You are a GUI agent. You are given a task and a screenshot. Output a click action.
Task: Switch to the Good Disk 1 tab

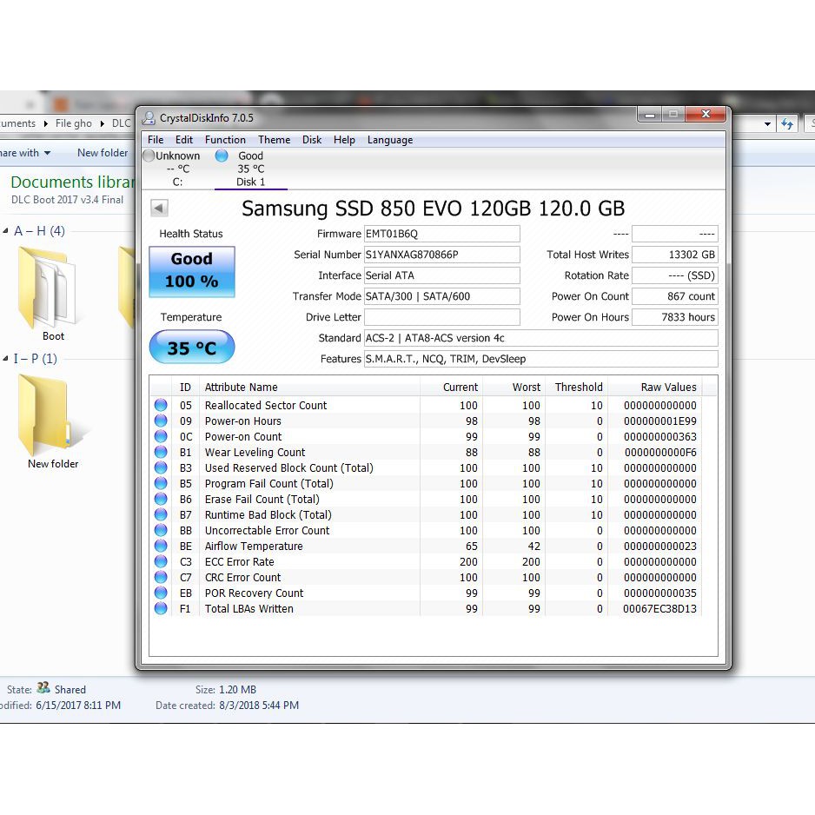tap(250, 169)
